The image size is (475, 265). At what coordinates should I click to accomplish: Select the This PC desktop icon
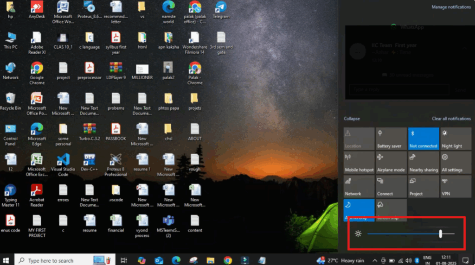pos(11,40)
